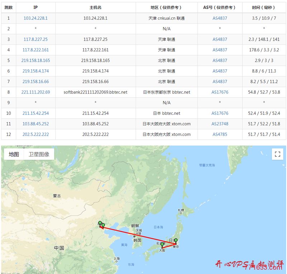The height and width of the screenshot is (274, 287).
Task: Select the time value 178.6 / 3.3 / 3.2
Action: click(264, 50)
